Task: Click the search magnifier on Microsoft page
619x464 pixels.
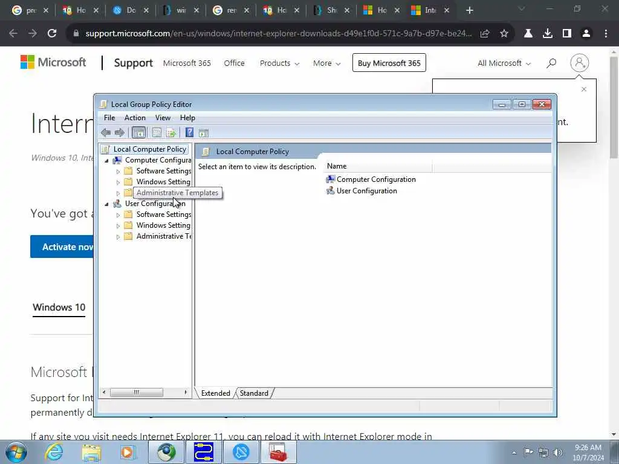Action: point(551,63)
